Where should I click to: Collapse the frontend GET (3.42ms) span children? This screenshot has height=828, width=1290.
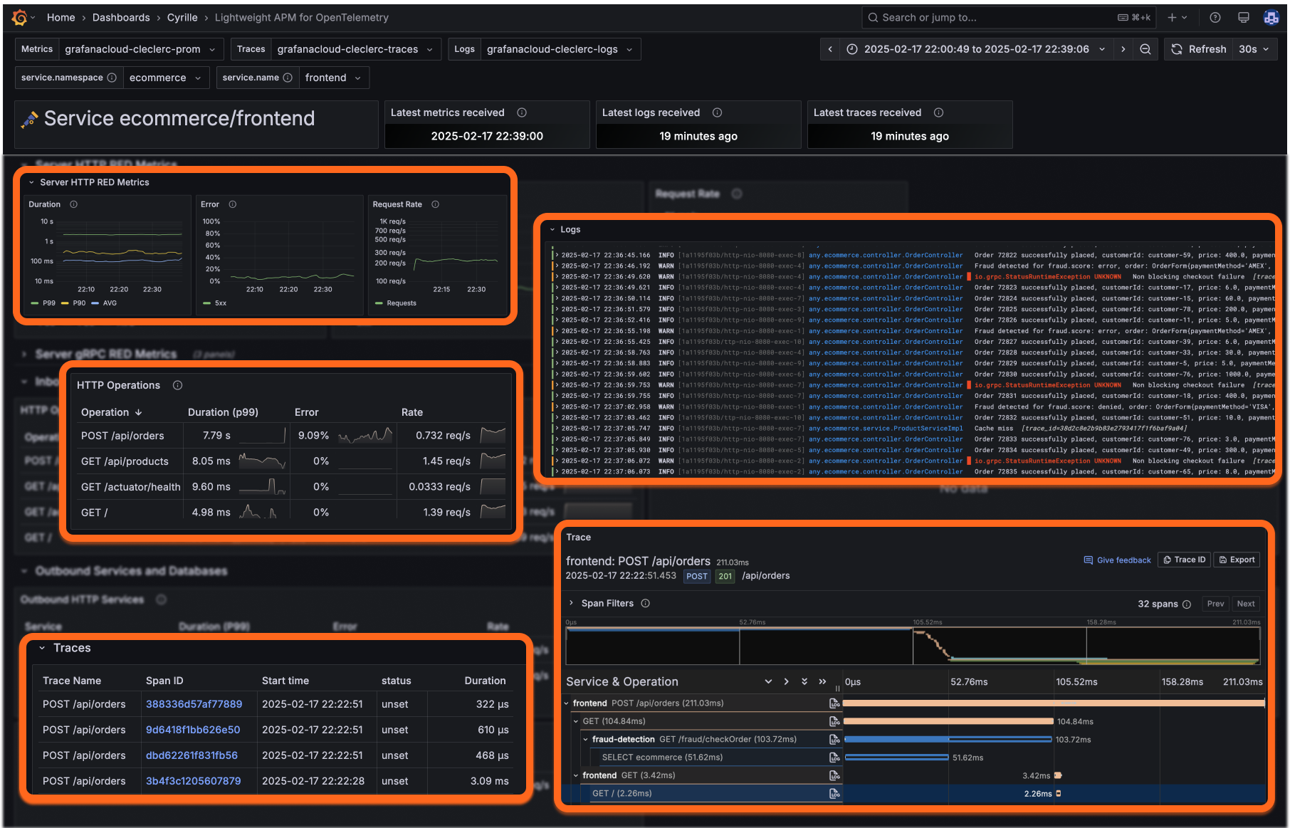click(x=576, y=775)
